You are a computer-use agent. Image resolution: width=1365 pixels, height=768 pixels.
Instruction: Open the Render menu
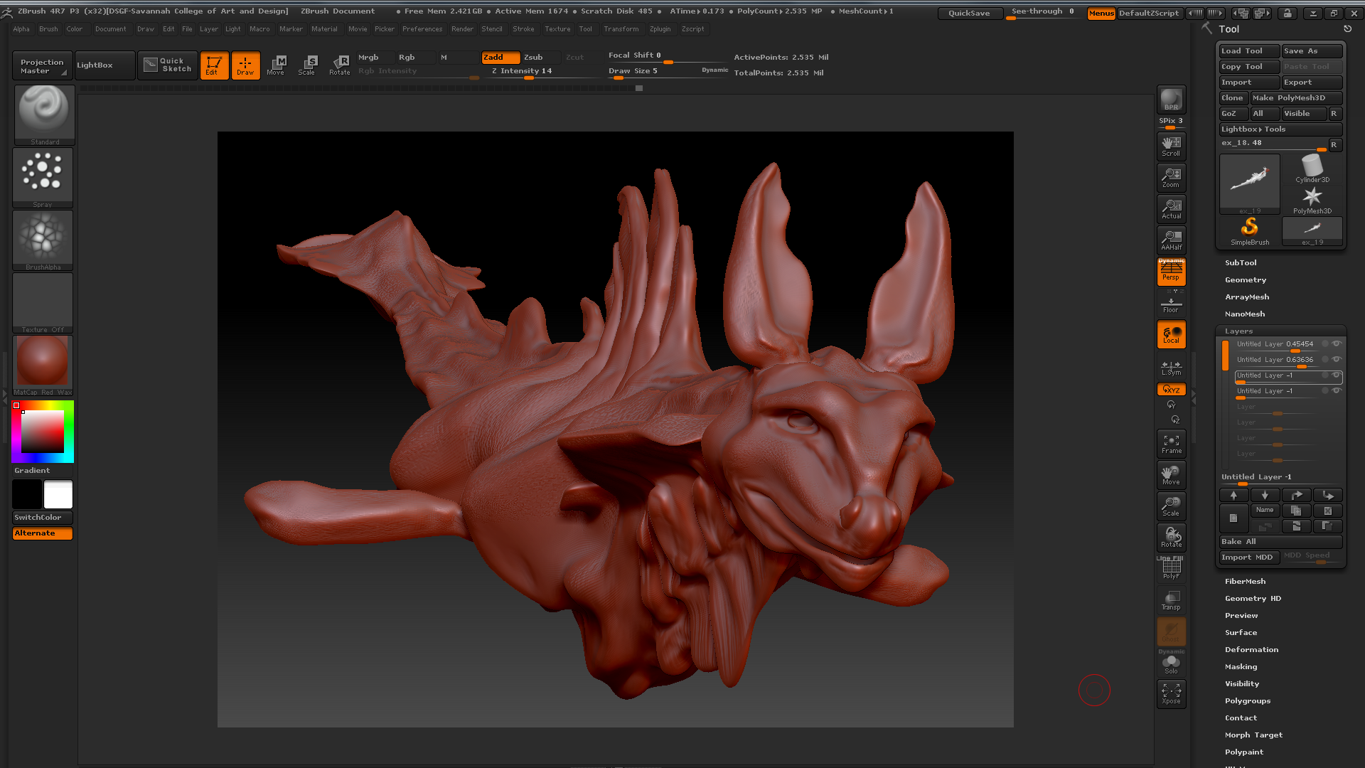point(462,29)
